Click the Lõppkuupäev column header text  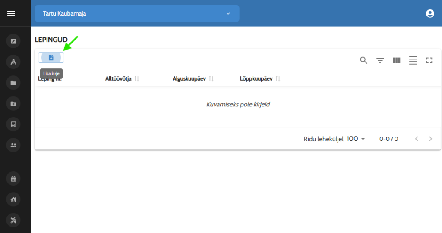256,79
